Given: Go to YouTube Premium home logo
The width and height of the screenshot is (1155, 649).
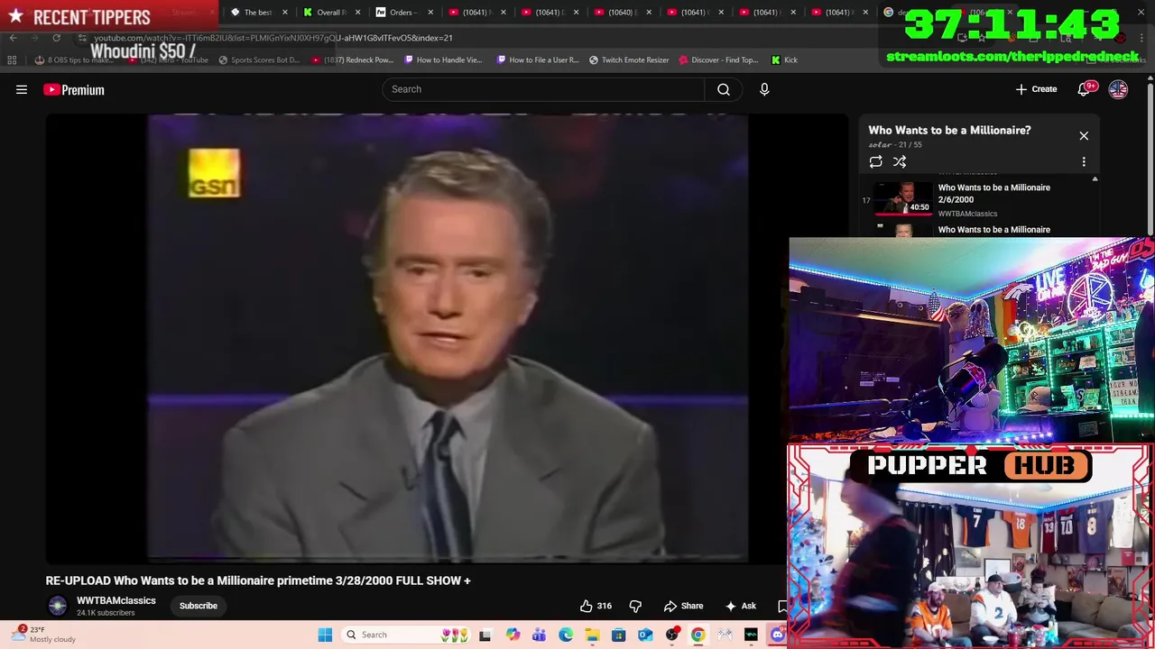Looking at the screenshot, I should (74, 89).
